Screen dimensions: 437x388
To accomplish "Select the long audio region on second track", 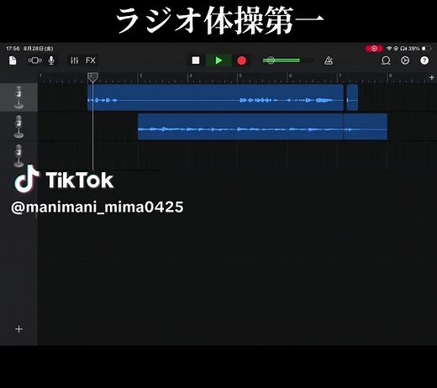I will point(240,127).
